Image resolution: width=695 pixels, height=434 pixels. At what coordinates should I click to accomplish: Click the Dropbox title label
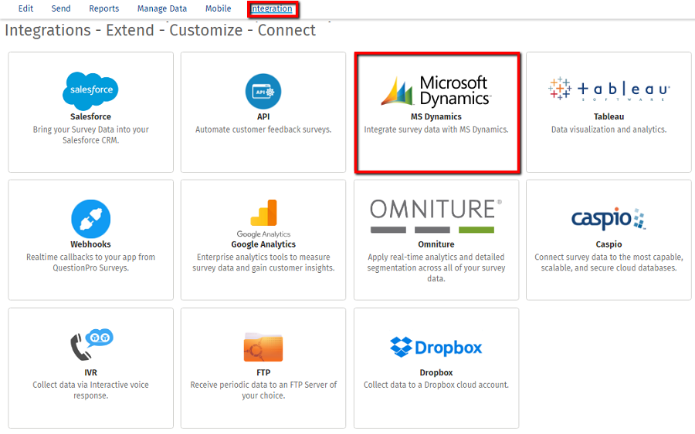[436, 372]
